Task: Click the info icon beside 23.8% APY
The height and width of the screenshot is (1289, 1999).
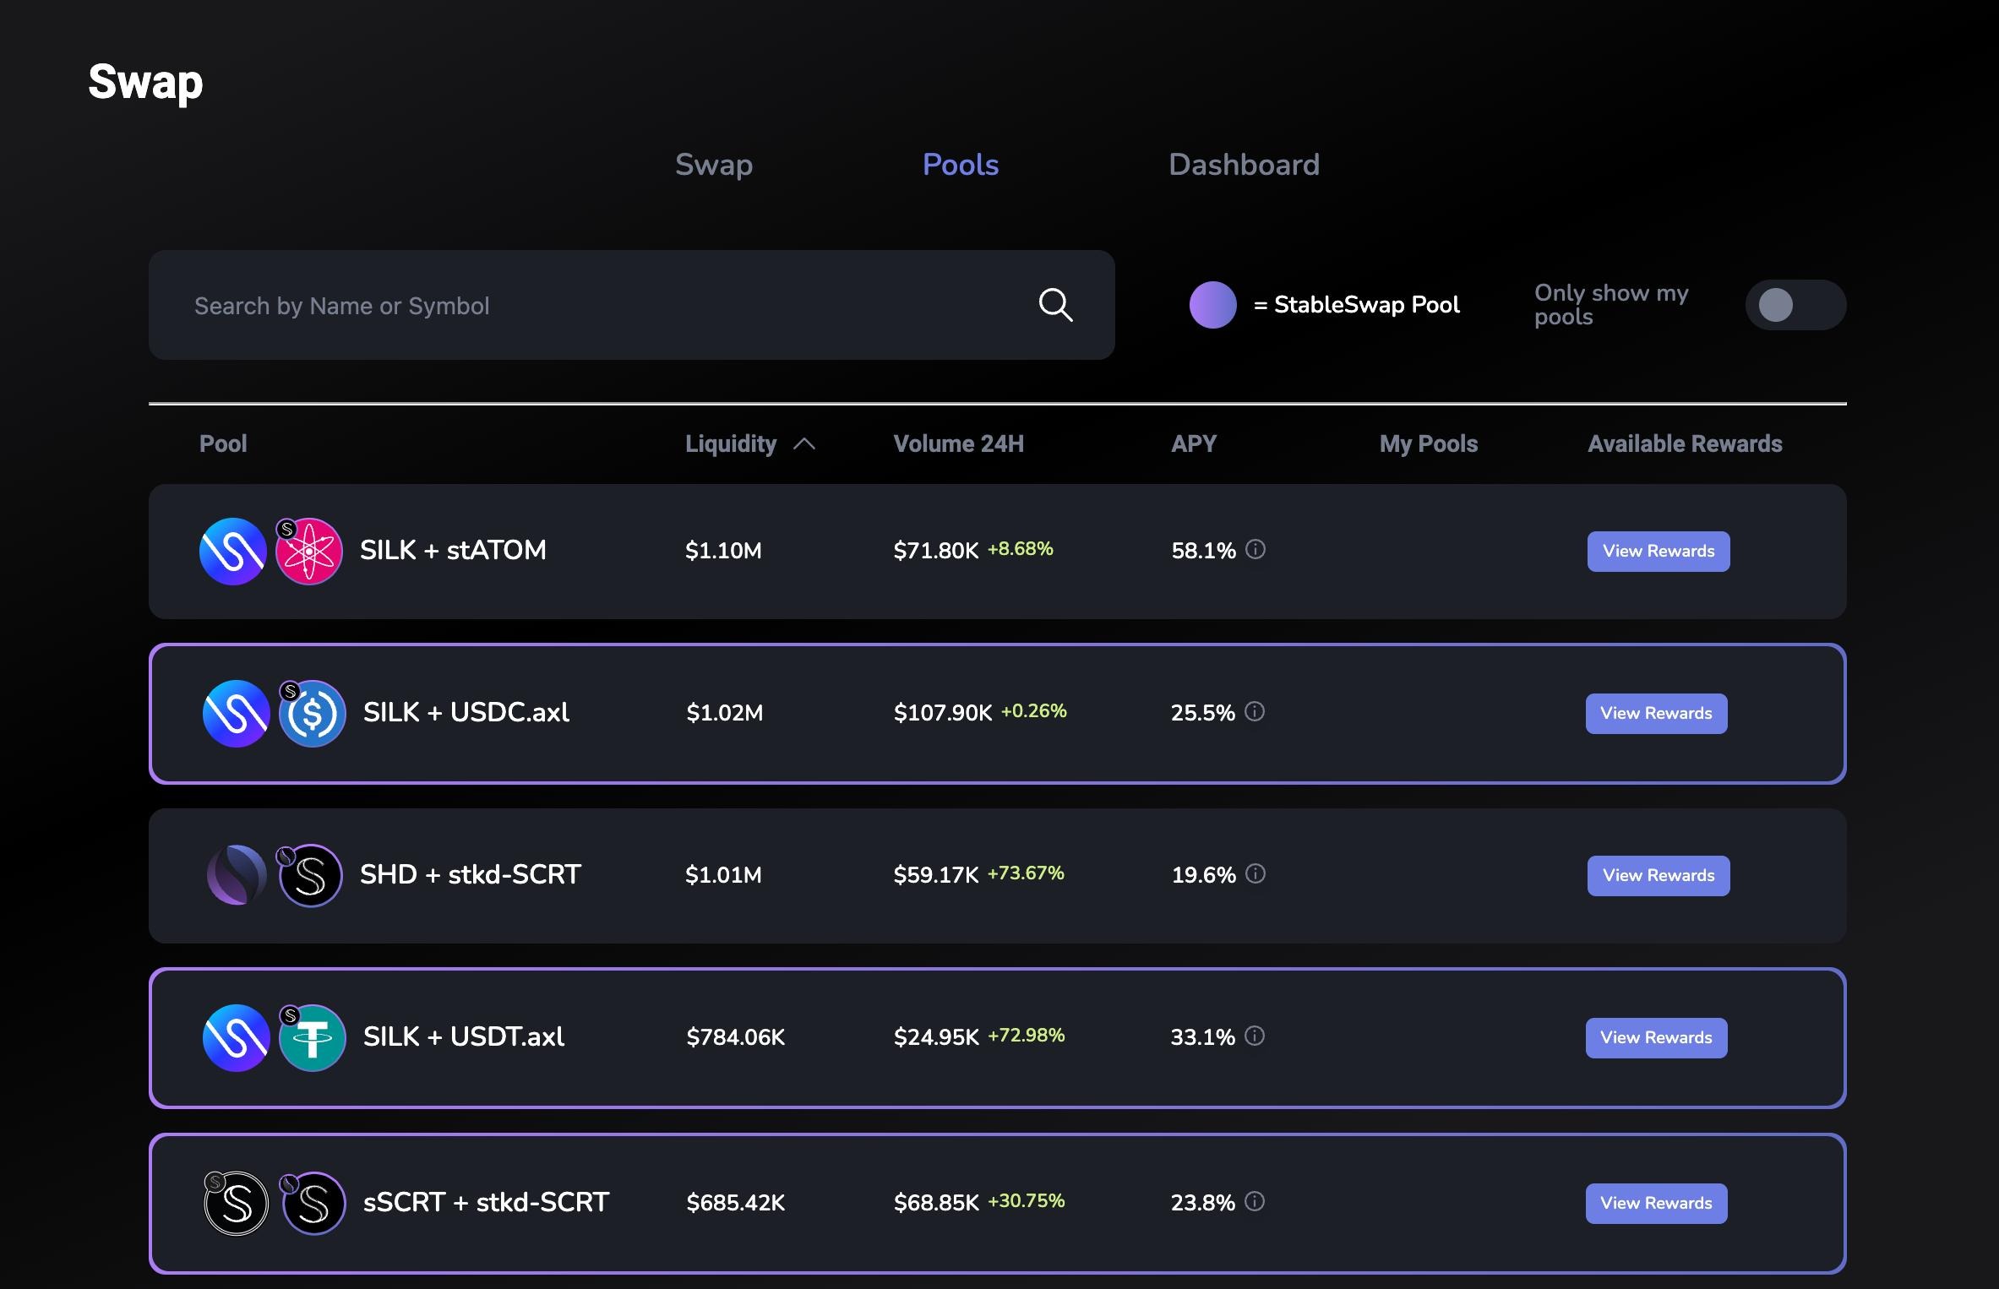Action: pos(1255,1202)
